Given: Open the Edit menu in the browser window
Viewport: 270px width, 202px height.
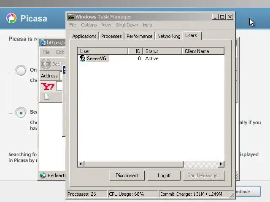Looking at the screenshot, I should 60,52.
